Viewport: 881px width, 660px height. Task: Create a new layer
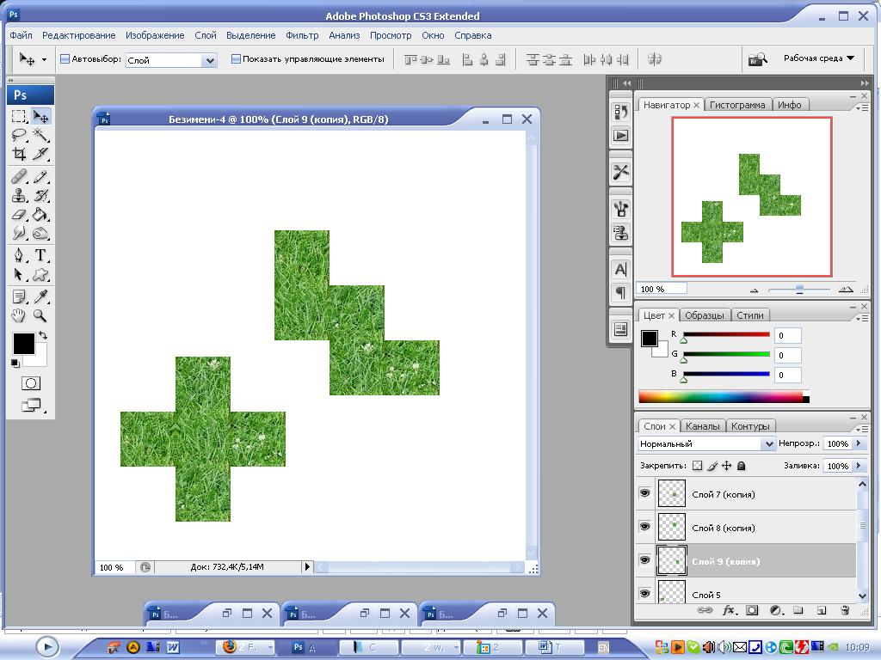(x=822, y=610)
